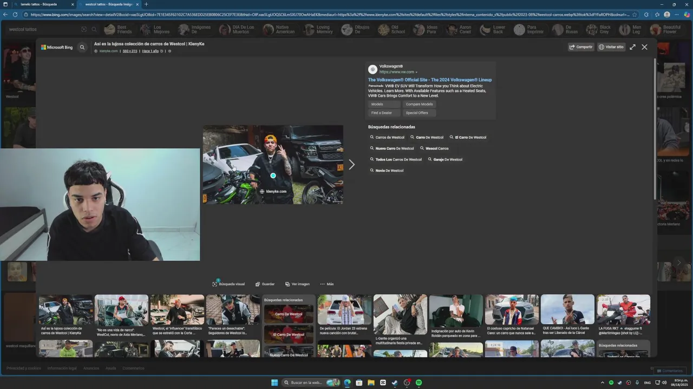Reload the page with refresh icon

(15, 15)
